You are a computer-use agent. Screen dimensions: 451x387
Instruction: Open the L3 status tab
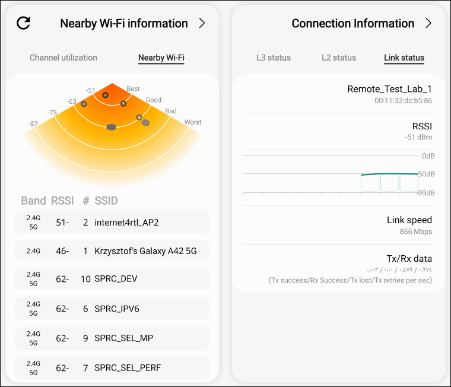point(274,58)
